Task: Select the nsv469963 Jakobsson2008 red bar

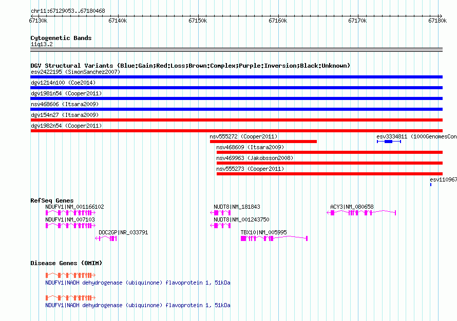Action: (x=330, y=163)
